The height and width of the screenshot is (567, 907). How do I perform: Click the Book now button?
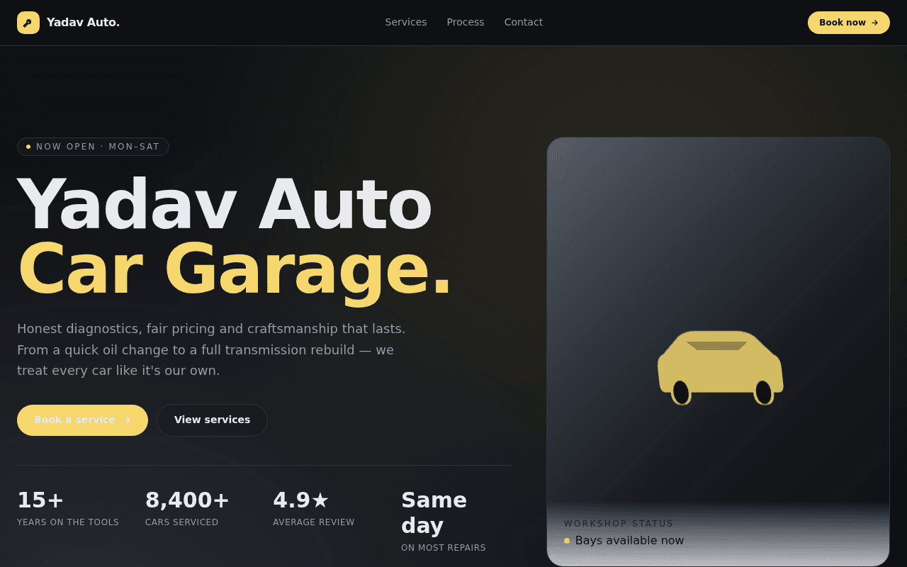tap(849, 23)
